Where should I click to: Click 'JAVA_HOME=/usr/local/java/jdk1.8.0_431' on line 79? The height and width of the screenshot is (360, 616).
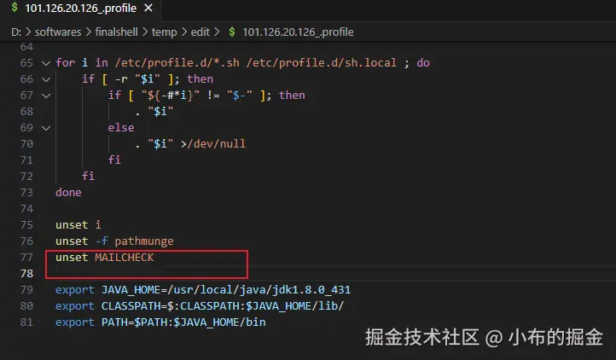tap(226, 290)
